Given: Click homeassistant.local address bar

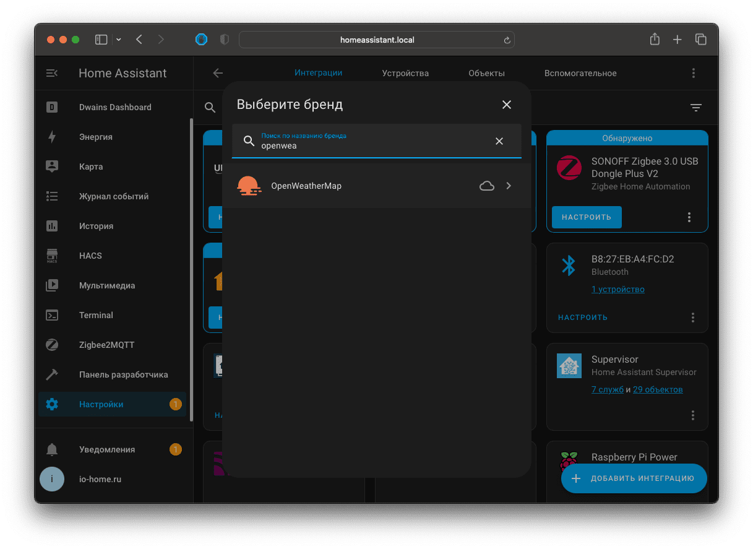Looking at the screenshot, I should click(x=377, y=40).
